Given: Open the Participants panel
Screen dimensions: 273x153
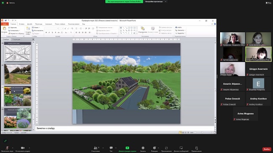Looking at the screenshot, I should point(96,148).
